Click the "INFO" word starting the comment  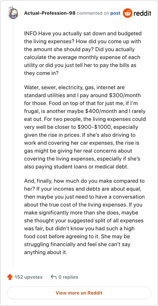[30, 34]
